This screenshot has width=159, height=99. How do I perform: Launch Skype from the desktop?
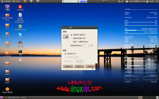(x=20, y=36)
